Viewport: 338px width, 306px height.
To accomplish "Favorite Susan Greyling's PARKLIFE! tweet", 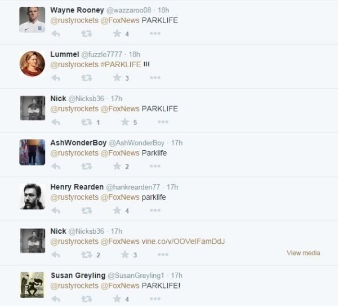I will [117, 299].
